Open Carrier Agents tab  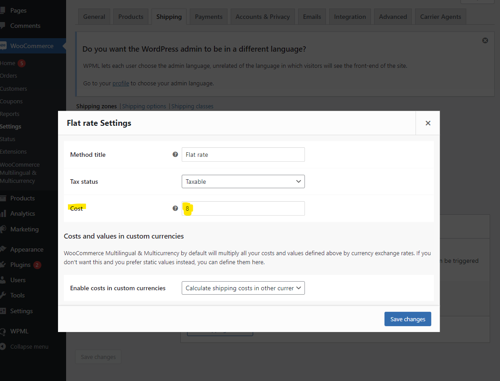pyautogui.click(x=440, y=17)
